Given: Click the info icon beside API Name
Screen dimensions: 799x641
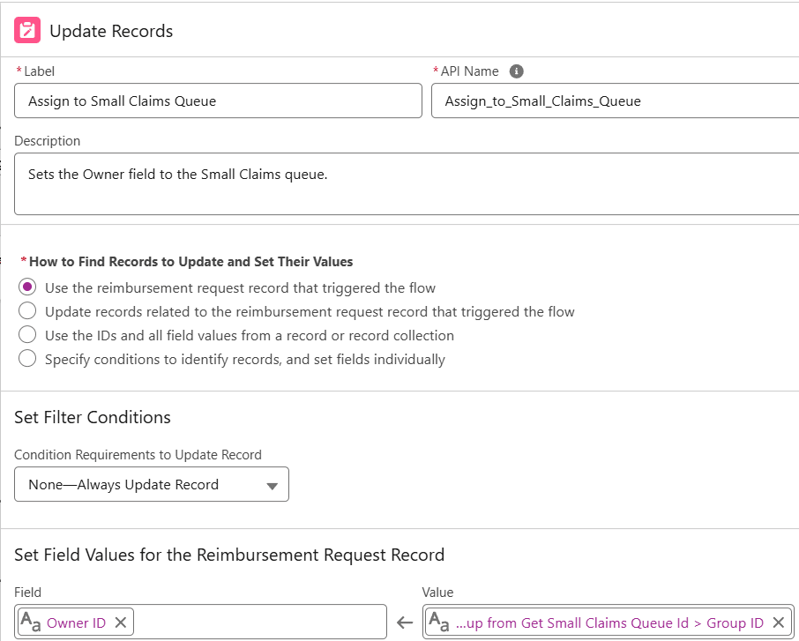Looking at the screenshot, I should tap(517, 71).
